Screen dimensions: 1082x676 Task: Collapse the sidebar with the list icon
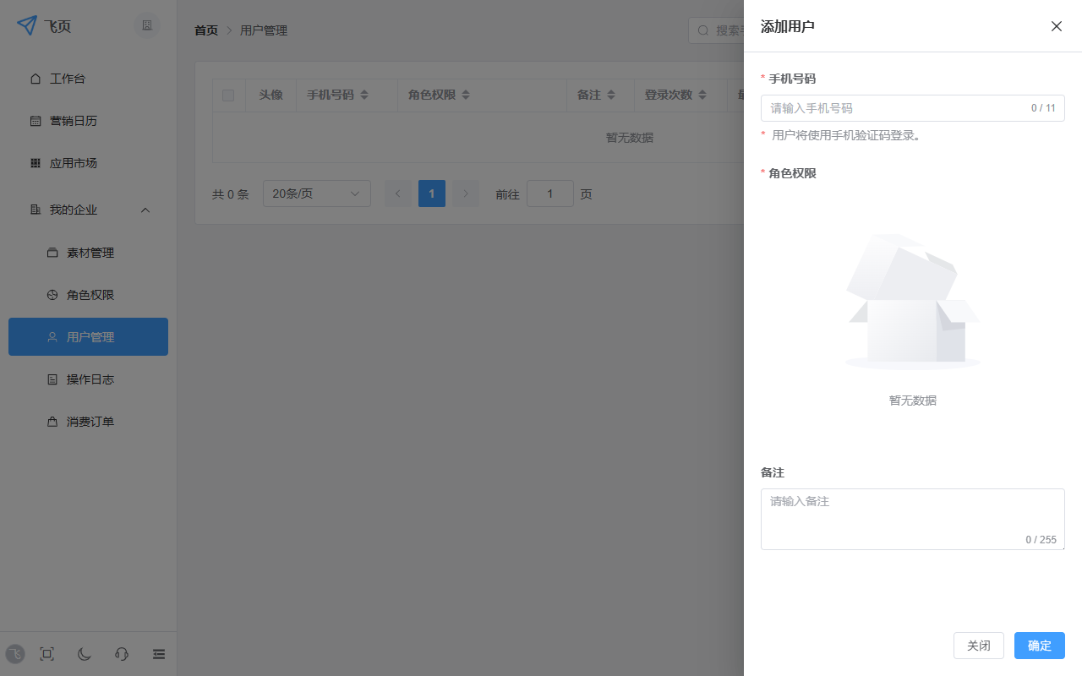tap(158, 654)
